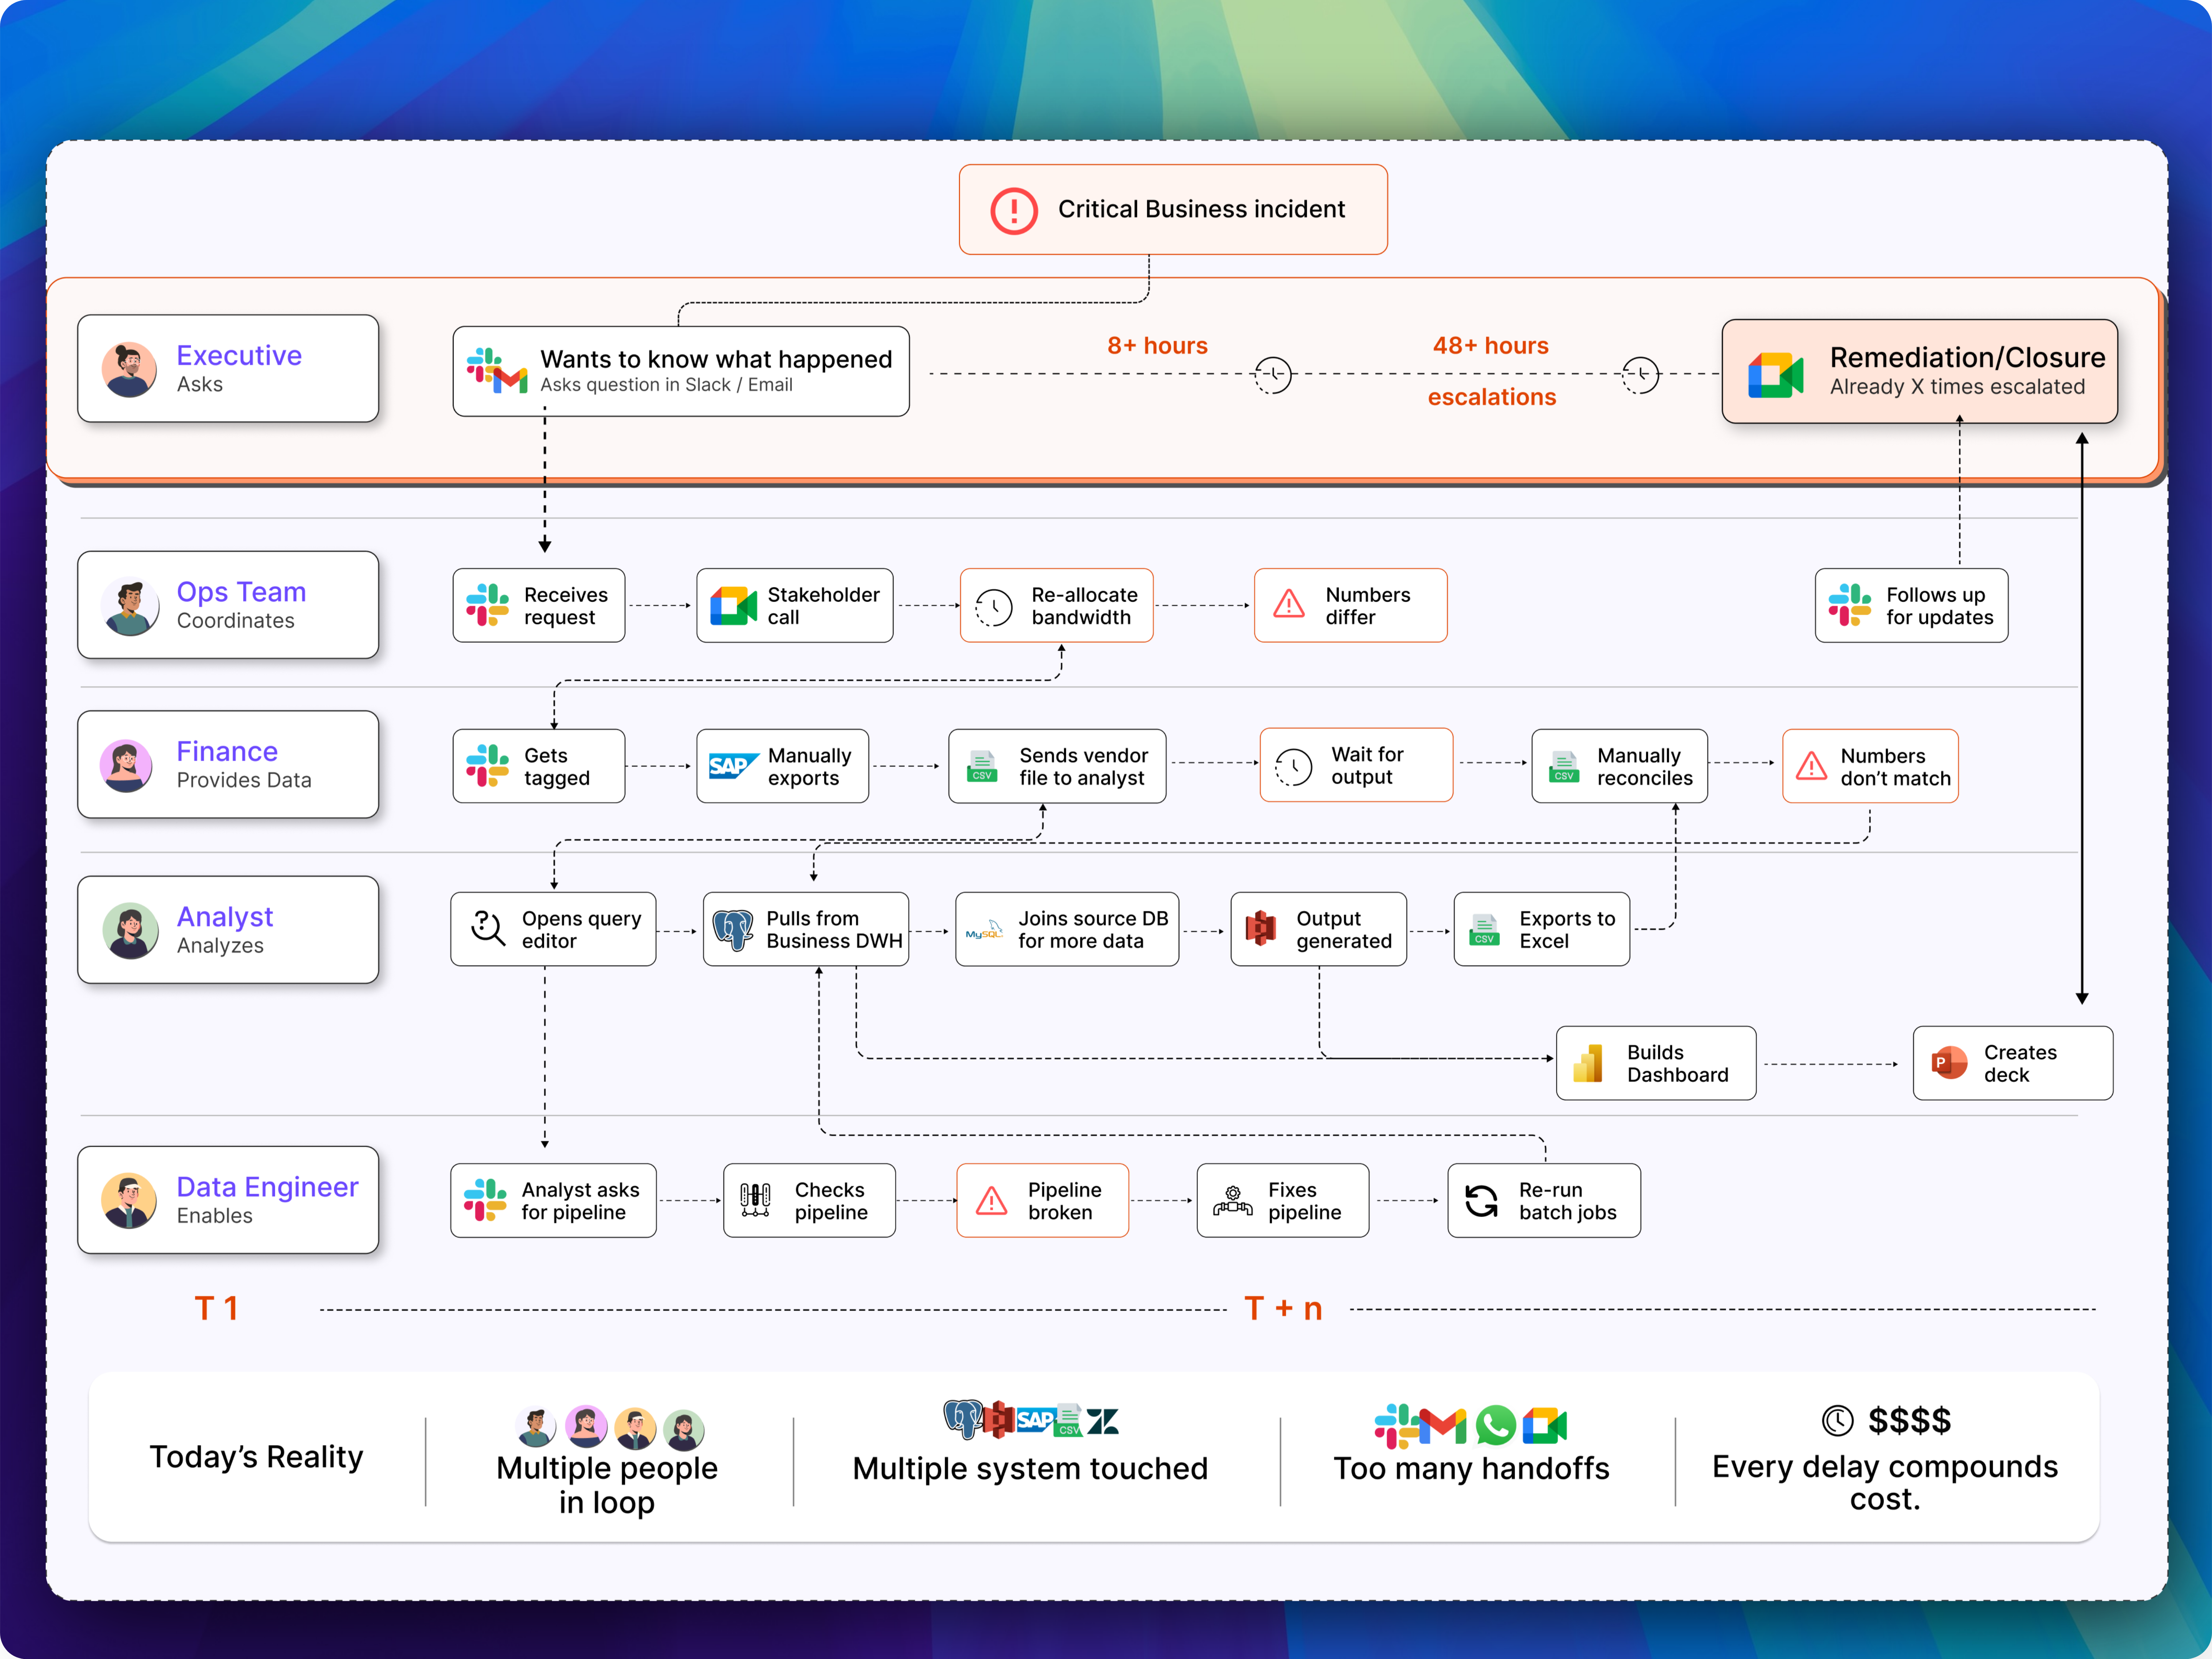Screen dimensions: 2212x1659
Task: Click 'Asks question in Slack / Email' subtitle
Action: [666, 385]
